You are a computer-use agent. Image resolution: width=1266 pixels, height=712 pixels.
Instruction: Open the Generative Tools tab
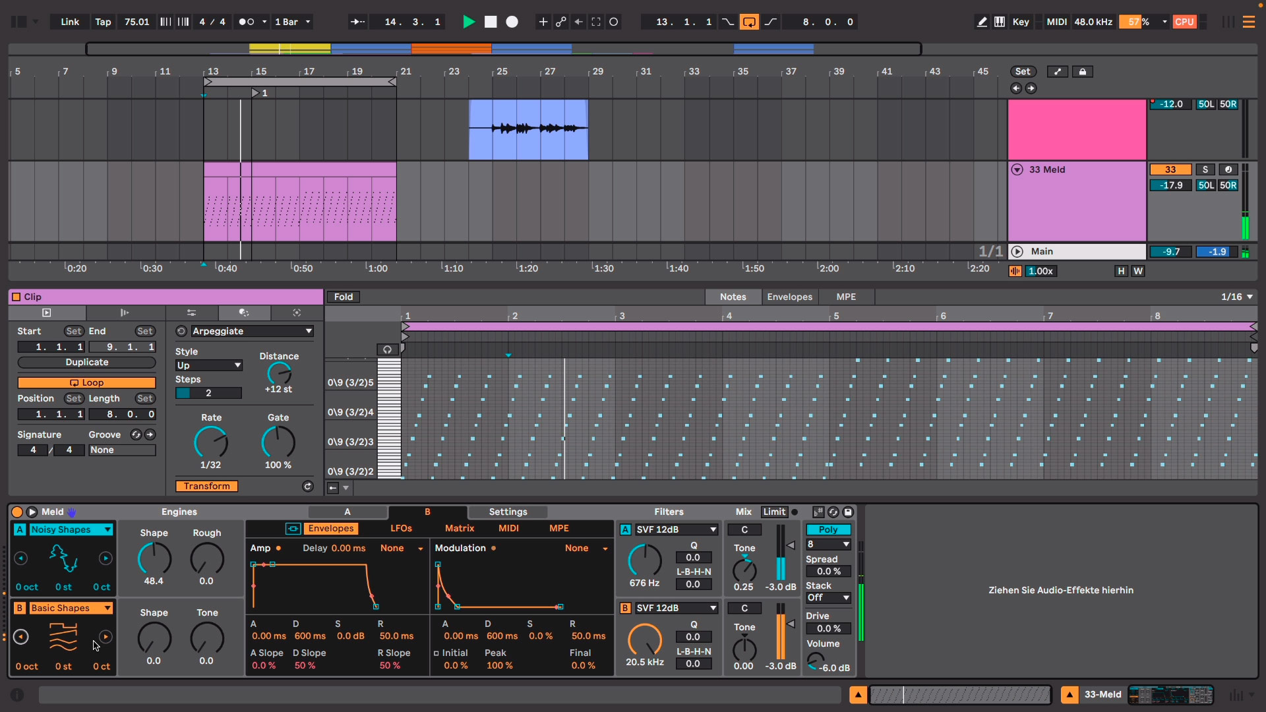[x=297, y=312]
